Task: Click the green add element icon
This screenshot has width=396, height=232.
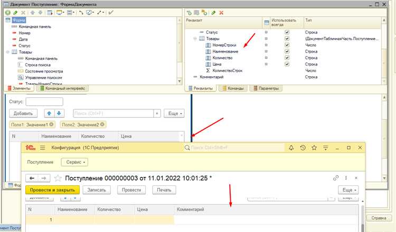Action: pos(7,12)
